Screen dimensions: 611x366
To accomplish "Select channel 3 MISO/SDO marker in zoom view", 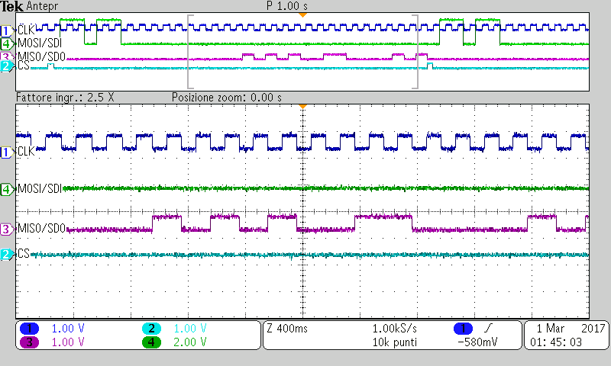I will point(6,229).
